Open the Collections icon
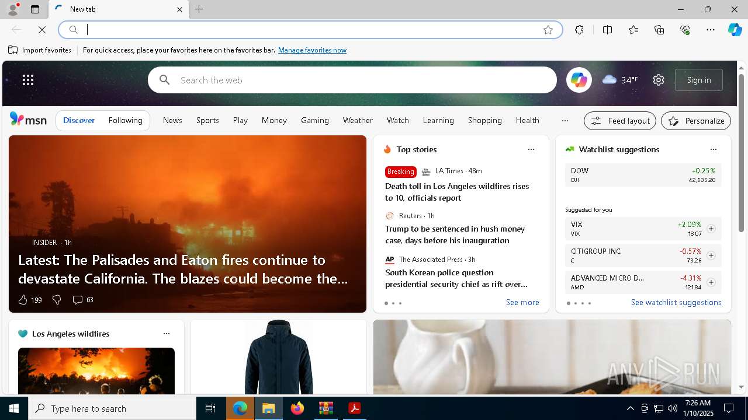 [659, 30]
